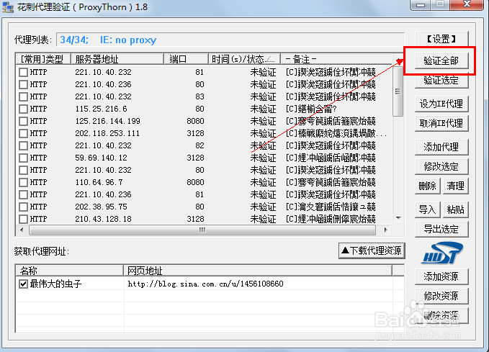Select the 34/34; IE: no proxy status field
Image resolution: width=489 pixels, height=352 pixels.
(230, 40)
